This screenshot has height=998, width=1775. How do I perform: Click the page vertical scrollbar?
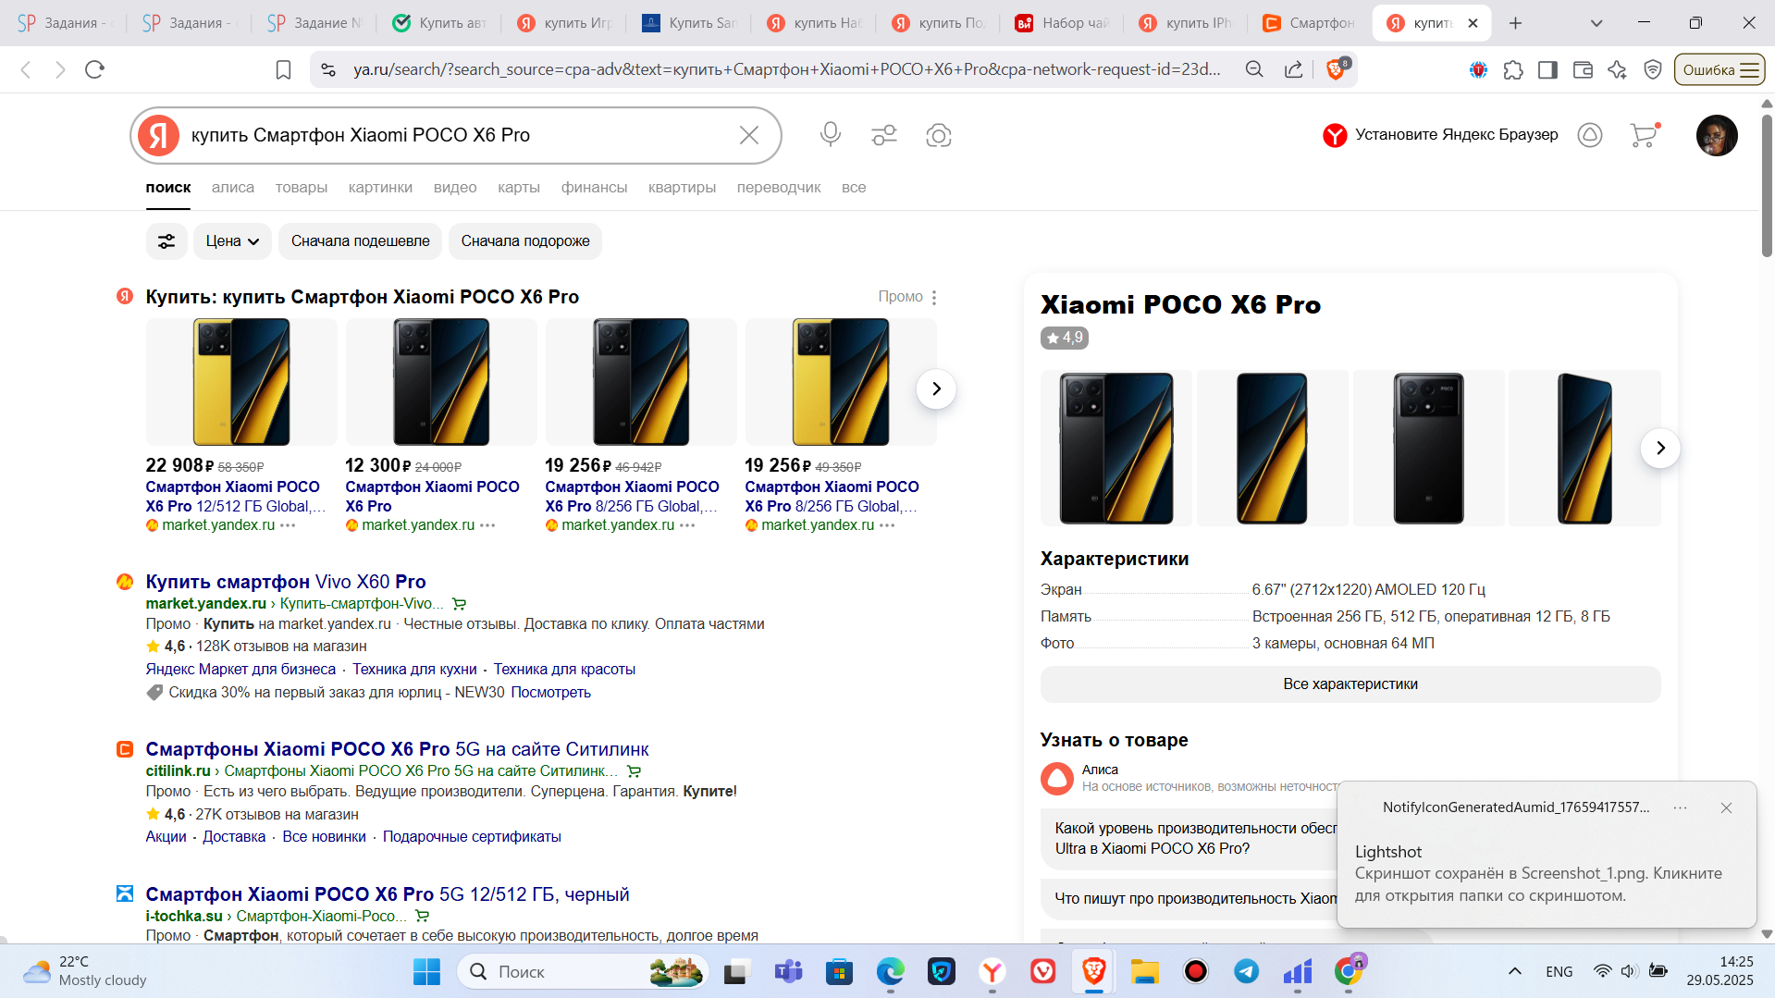point(1767,185)
